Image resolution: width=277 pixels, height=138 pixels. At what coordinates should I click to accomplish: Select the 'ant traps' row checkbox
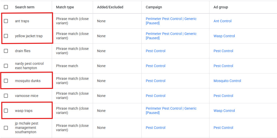click(x=6, y=21)
